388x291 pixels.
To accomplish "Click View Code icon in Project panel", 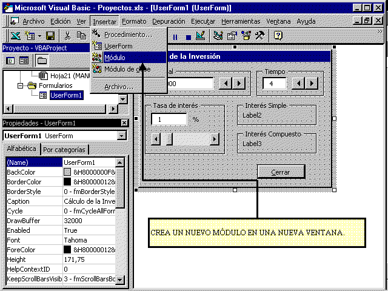I will pos(10,61).
